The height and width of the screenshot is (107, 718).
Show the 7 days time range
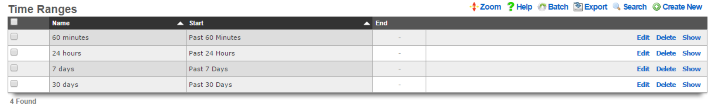click(691, 69)
